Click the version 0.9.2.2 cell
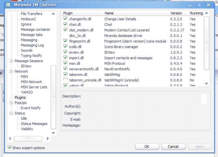The width and height of the screenshot is (218, 157). (x=176, y=58)
